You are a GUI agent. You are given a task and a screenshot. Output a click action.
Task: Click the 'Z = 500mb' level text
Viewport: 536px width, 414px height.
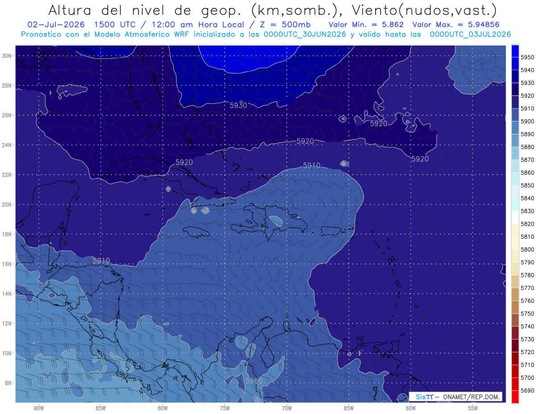click(285, 25)
